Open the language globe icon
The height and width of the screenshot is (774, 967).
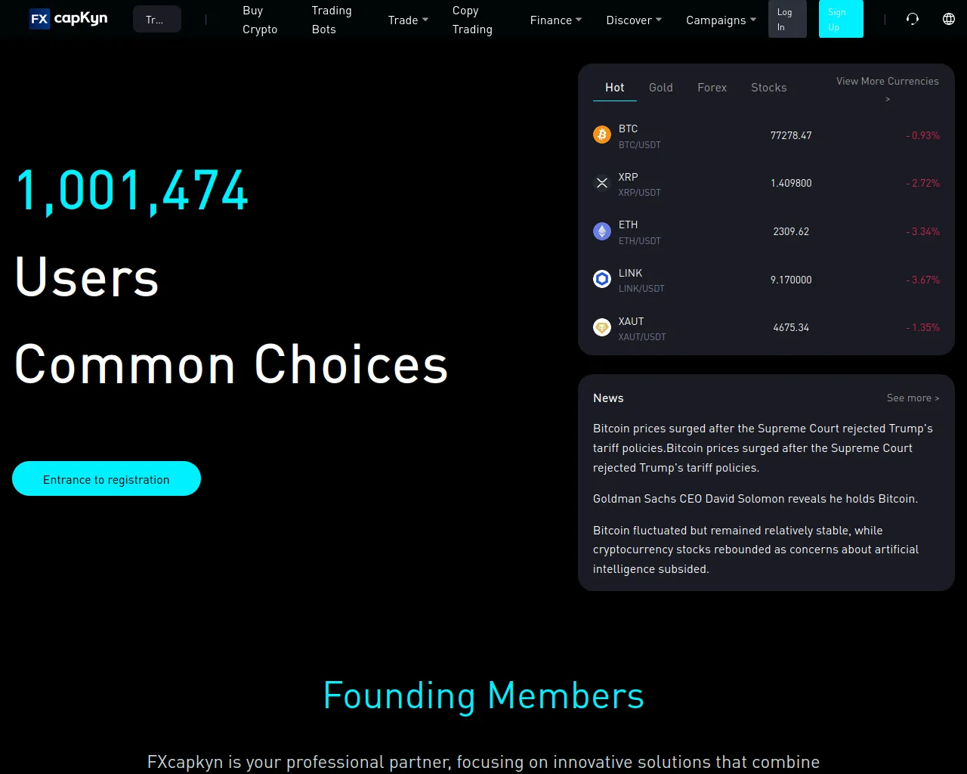click(x=949, y=19)
